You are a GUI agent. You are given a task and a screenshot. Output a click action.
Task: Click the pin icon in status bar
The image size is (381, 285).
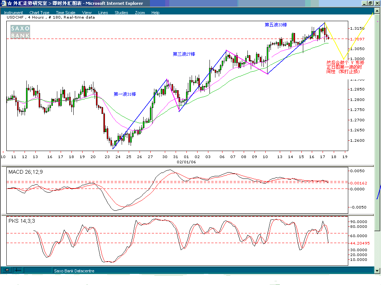click(7, 270)
